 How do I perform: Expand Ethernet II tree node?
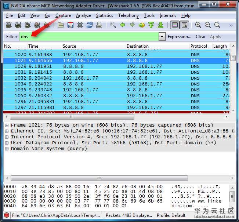7,131
